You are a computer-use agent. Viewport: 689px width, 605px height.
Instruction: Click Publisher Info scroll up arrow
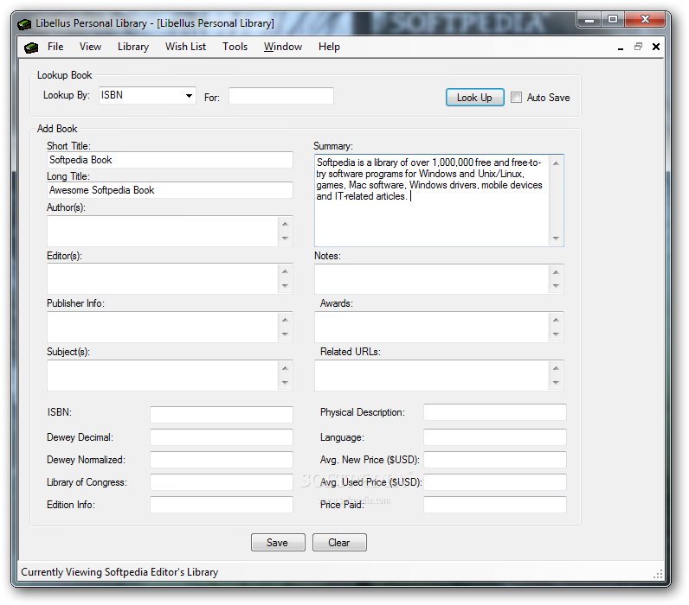pyautogui.click(x=285, y=320)
